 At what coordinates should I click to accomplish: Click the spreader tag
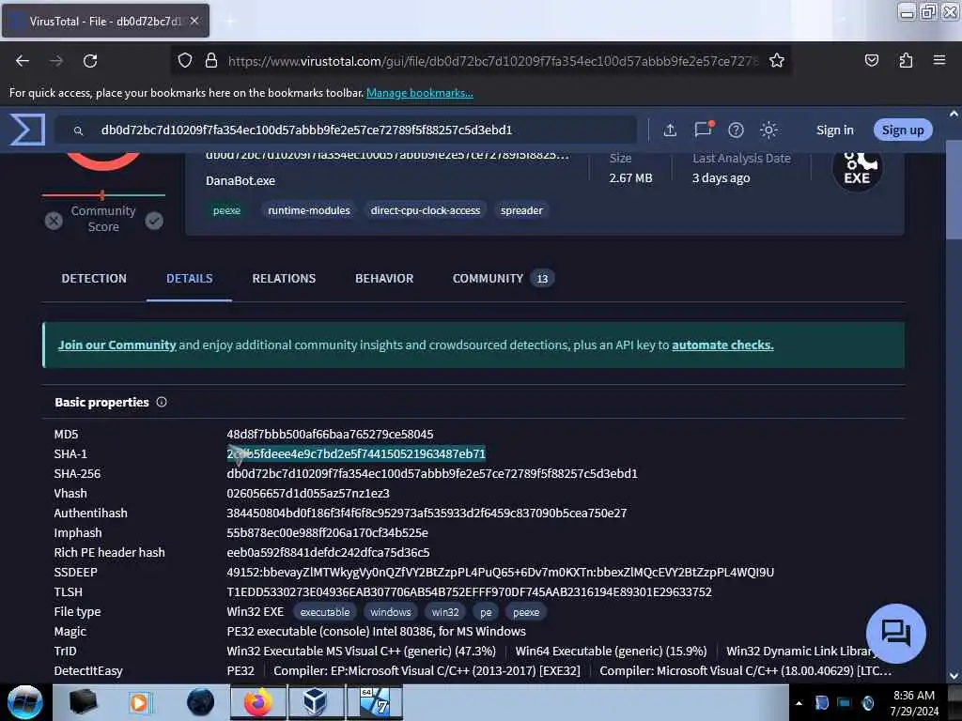pos(521,210)
